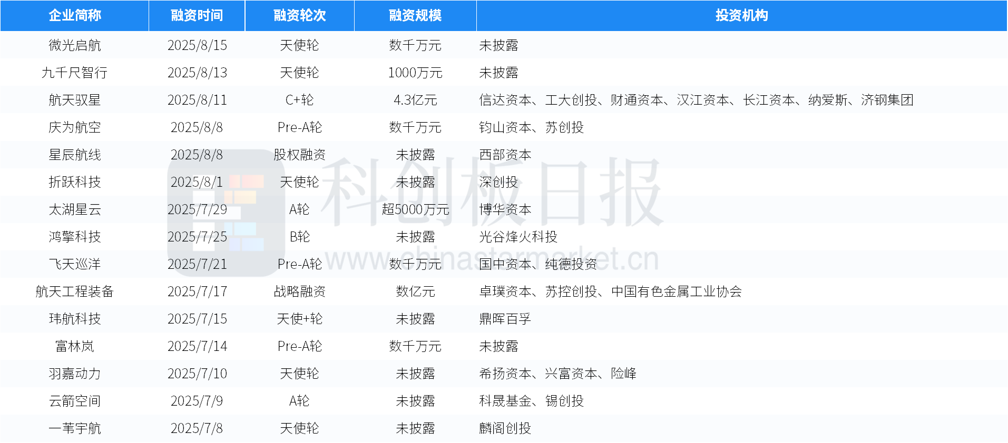The width and height of the screenshot is (1008, 443).
Task: Select the date 2025/7/25
Action: tap(197, 237)
